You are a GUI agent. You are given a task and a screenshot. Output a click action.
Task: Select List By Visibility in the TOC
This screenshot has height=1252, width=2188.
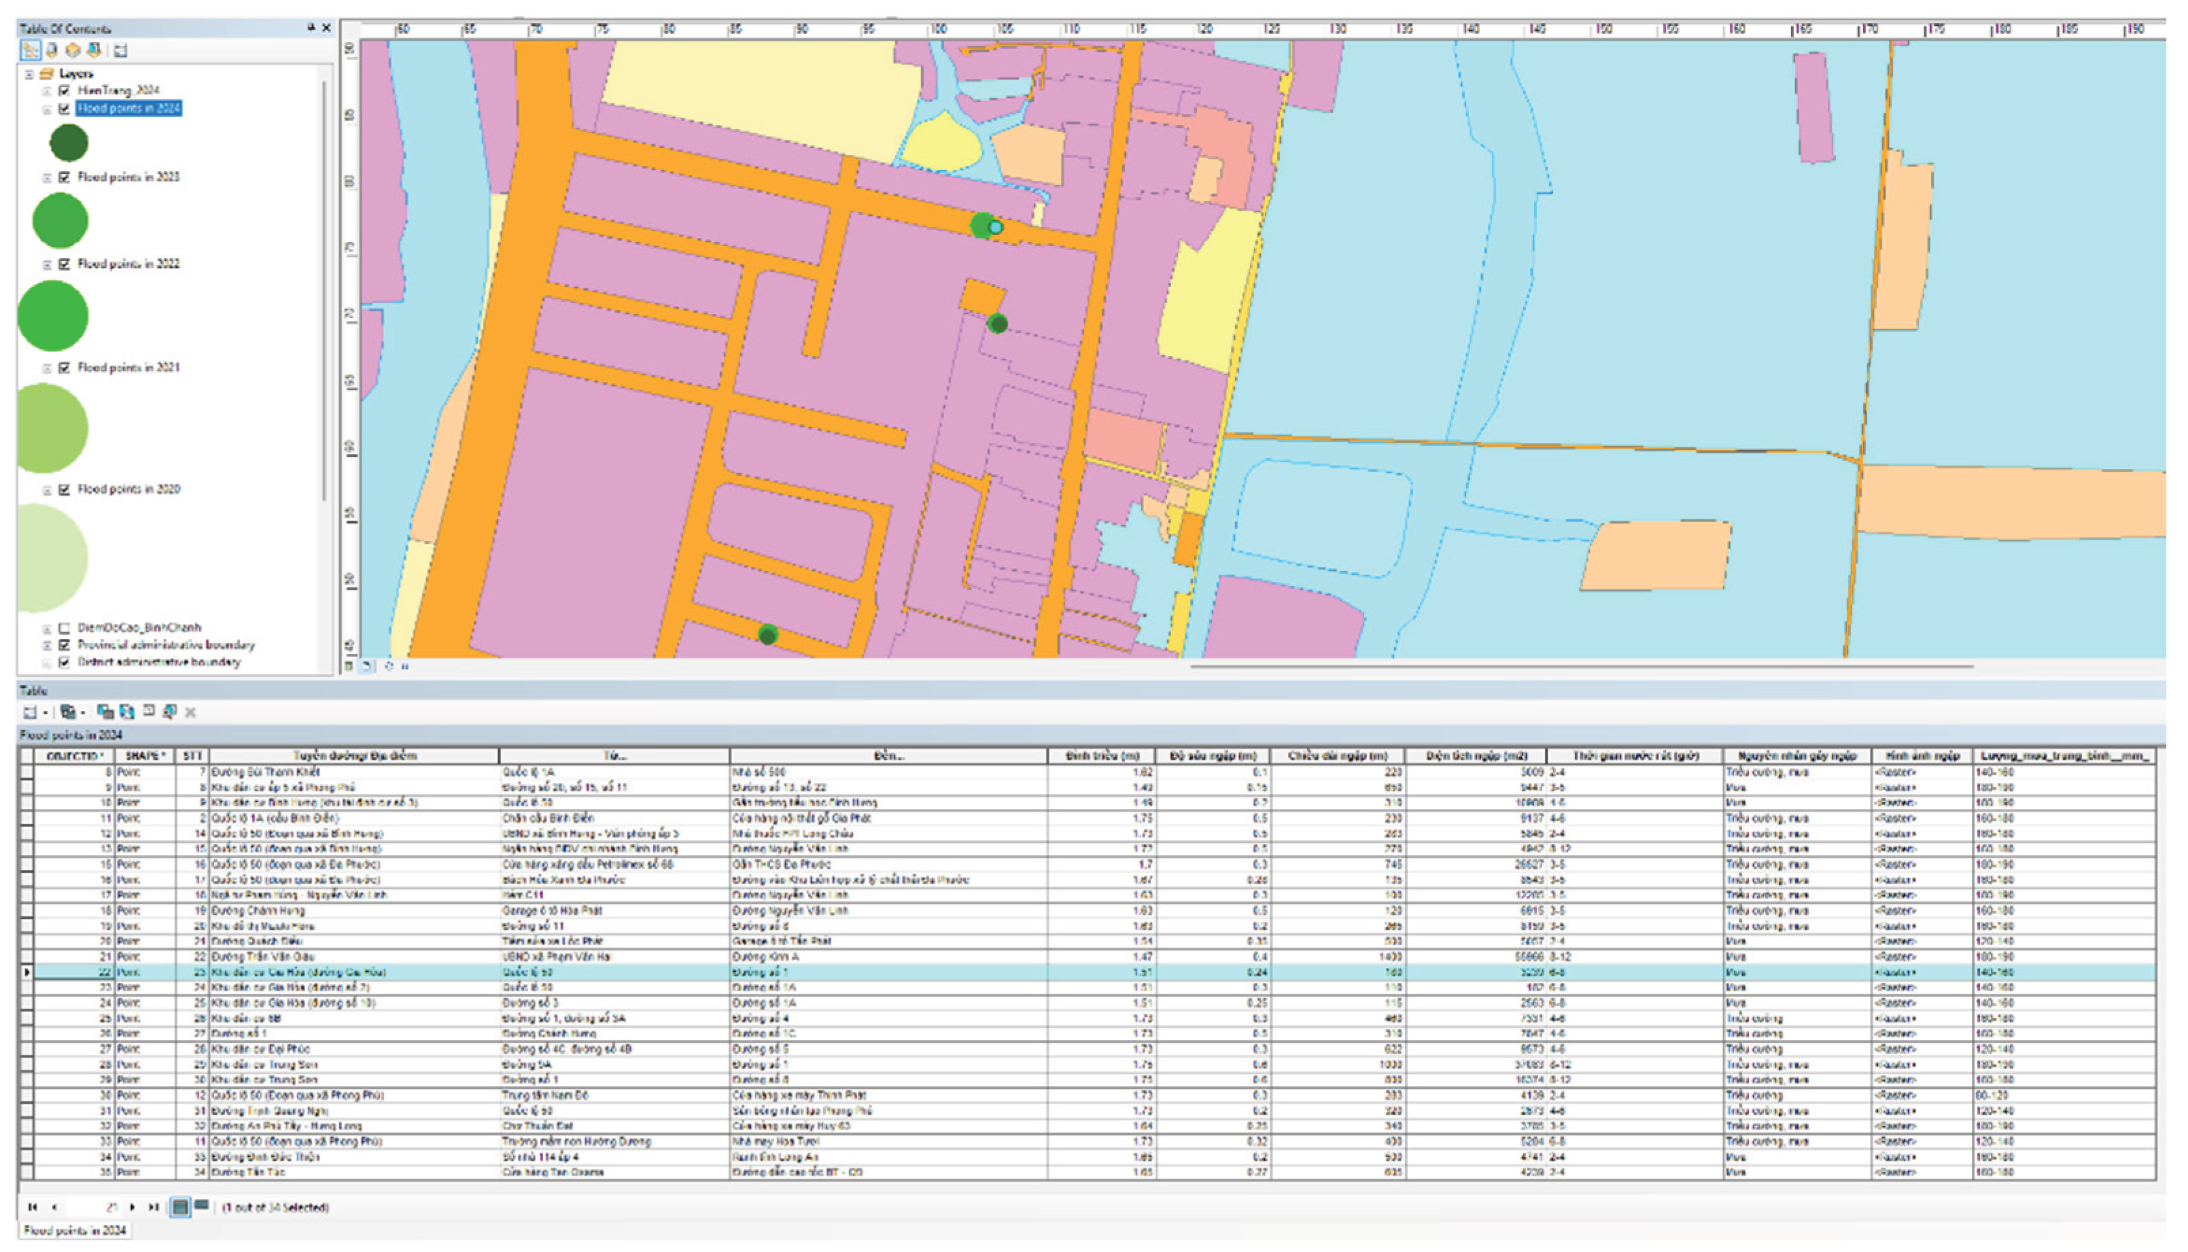(x=73, y=51)
